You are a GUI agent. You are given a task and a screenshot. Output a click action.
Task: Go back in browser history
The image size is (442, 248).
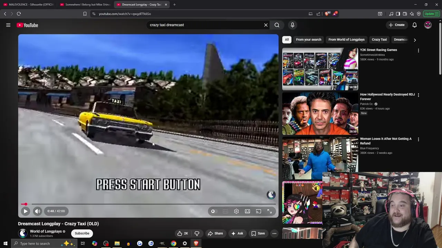click(x=5, y=14)
